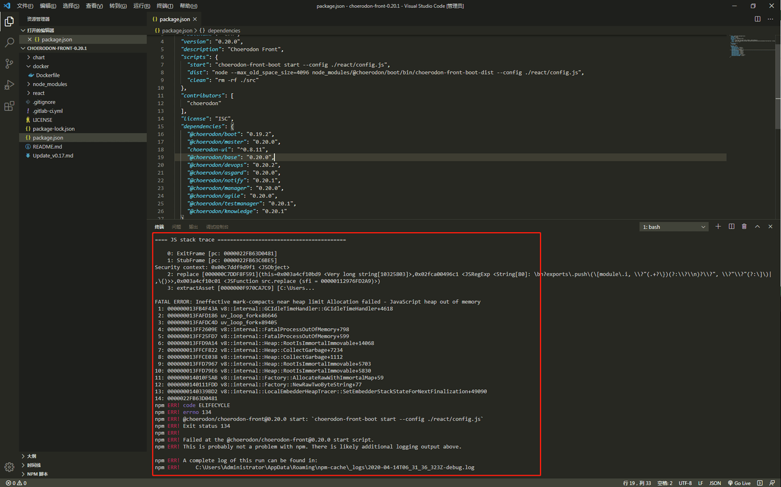Collapse the Open Editors section
The height and width of the screenshot is (487, 781).
(x=83, y=31)
